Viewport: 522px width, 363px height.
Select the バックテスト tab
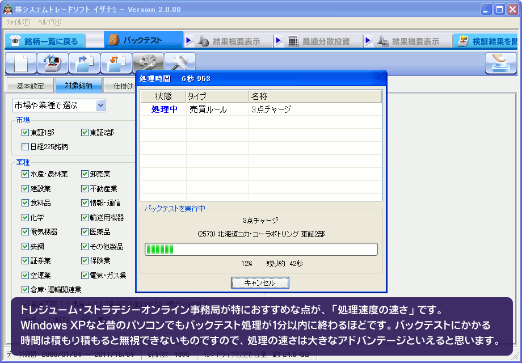[144, 40]
